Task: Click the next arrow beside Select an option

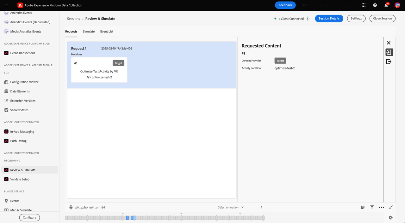Action: (261, 207)
